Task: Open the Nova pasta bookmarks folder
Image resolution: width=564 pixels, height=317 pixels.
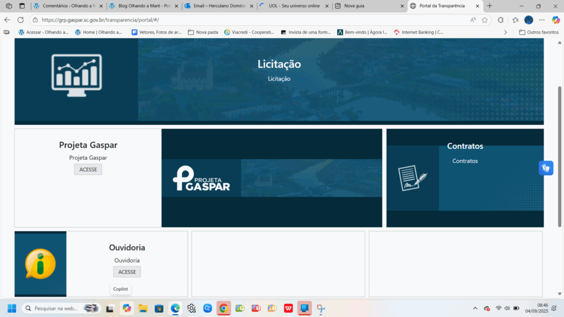Action: tap(203, 32)
